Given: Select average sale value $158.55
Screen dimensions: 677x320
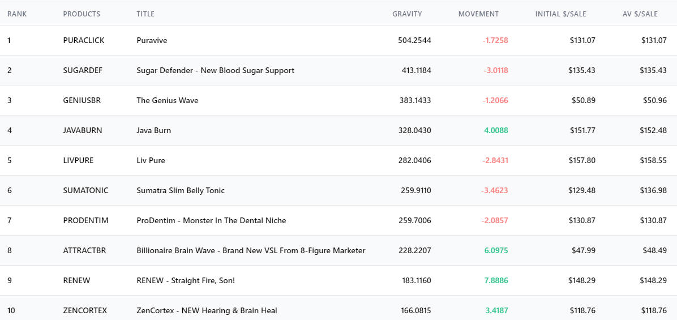Looking at the screenshot, I should pyautogui.click(x=653, y=161).
